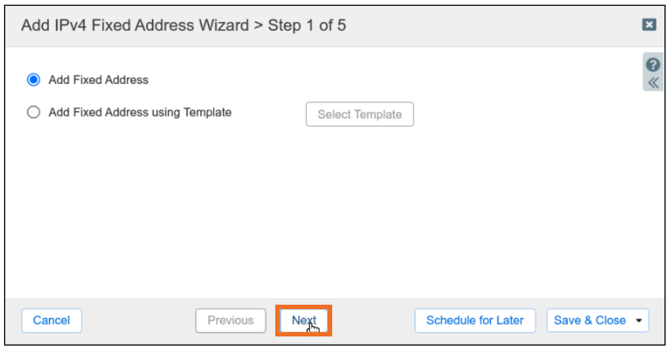Cancel the fixed address wizard
This screenshot has width=669, height=349.
coord(51,321)
